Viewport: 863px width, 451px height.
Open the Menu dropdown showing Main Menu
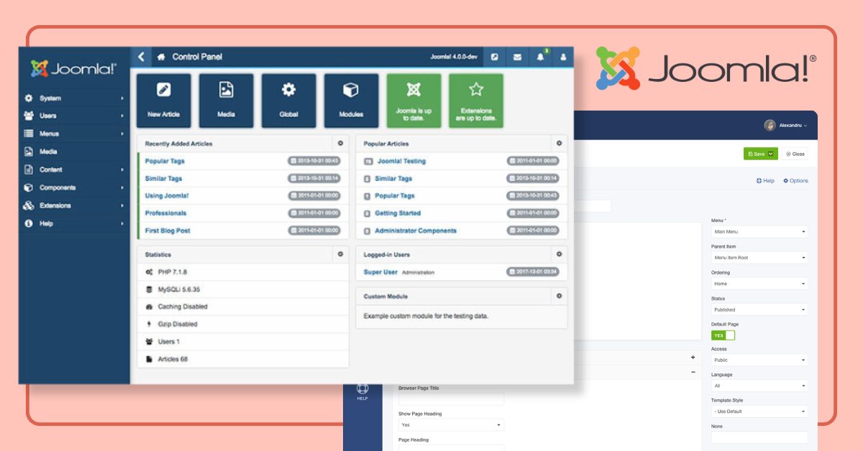coord(759,232)
